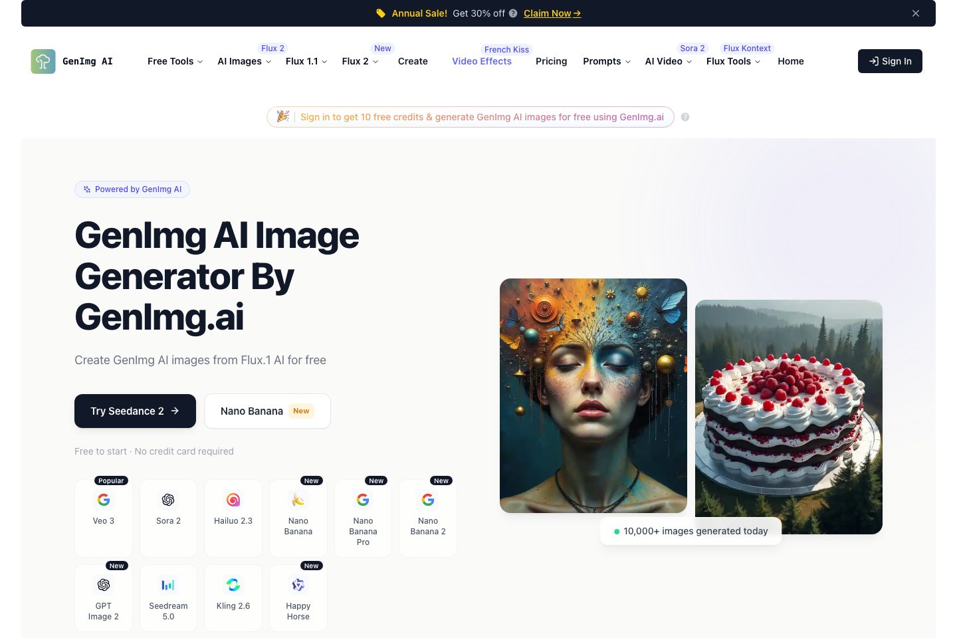The height and width of the screenshot is (638, 957).
Task: Click the GenImg AI tree logo icon
Action: tap(43, 61)
